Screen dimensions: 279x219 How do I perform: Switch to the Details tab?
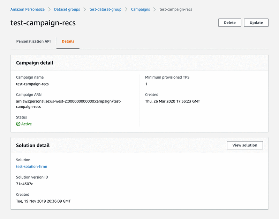pos(68,41)
